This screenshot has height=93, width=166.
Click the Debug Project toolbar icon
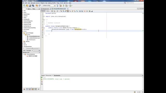(66, 6)
